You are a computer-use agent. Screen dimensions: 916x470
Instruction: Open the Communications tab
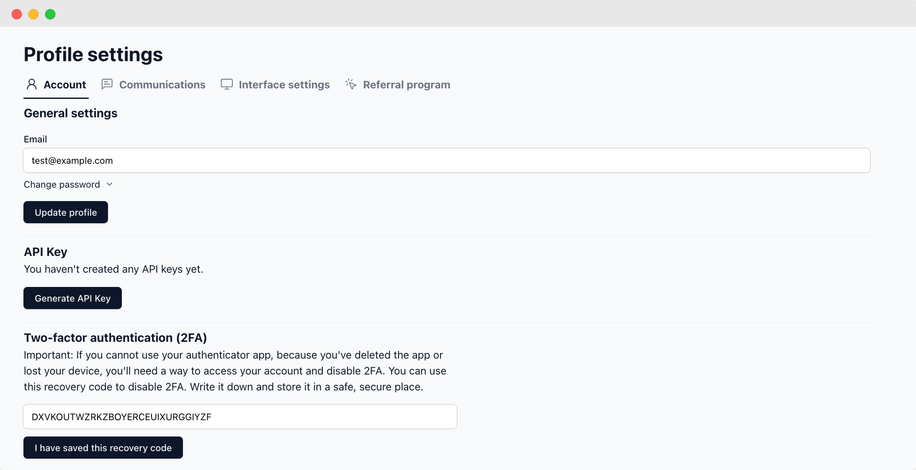tap(162, 85)
